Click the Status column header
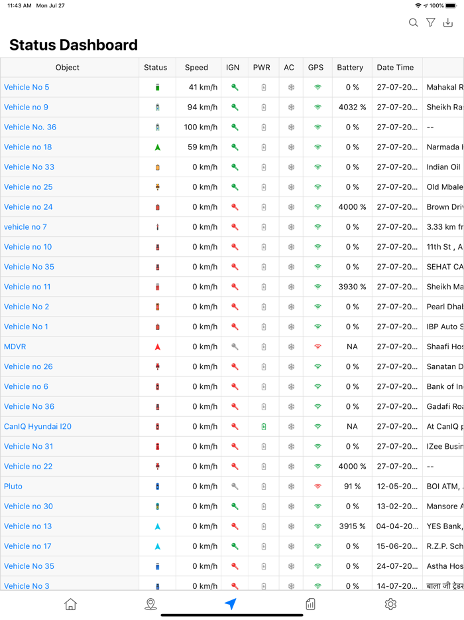464x620 pixels. (156, 68)
